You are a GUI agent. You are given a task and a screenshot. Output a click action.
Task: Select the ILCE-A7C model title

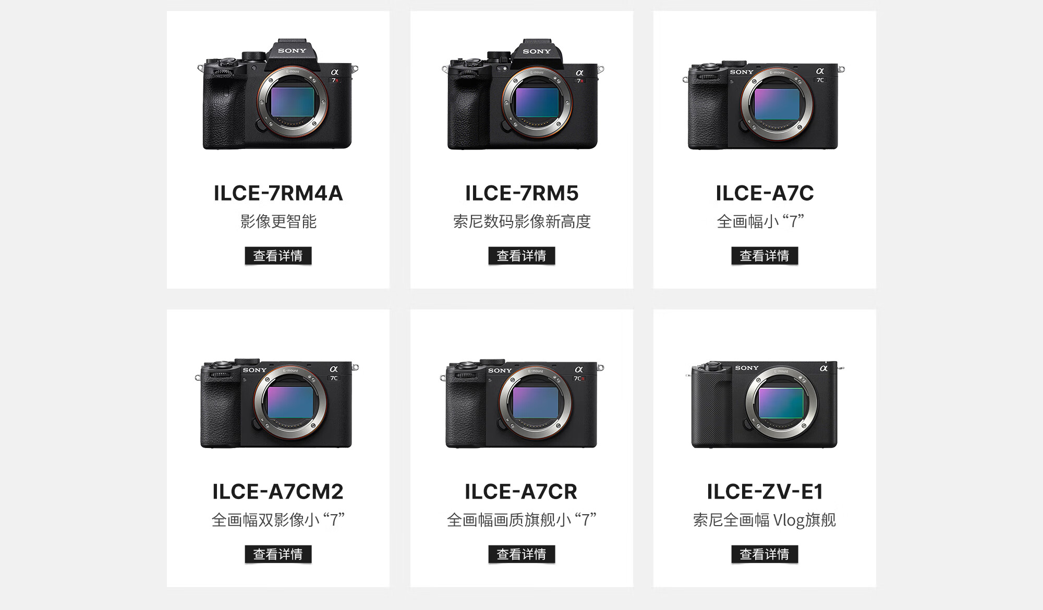pyautogui.click(x=765, y=193)
